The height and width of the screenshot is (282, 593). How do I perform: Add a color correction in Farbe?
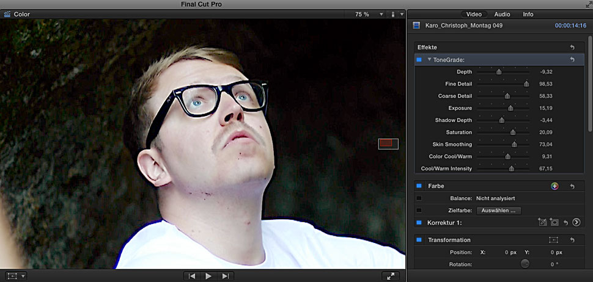click(x=554, y=186)
